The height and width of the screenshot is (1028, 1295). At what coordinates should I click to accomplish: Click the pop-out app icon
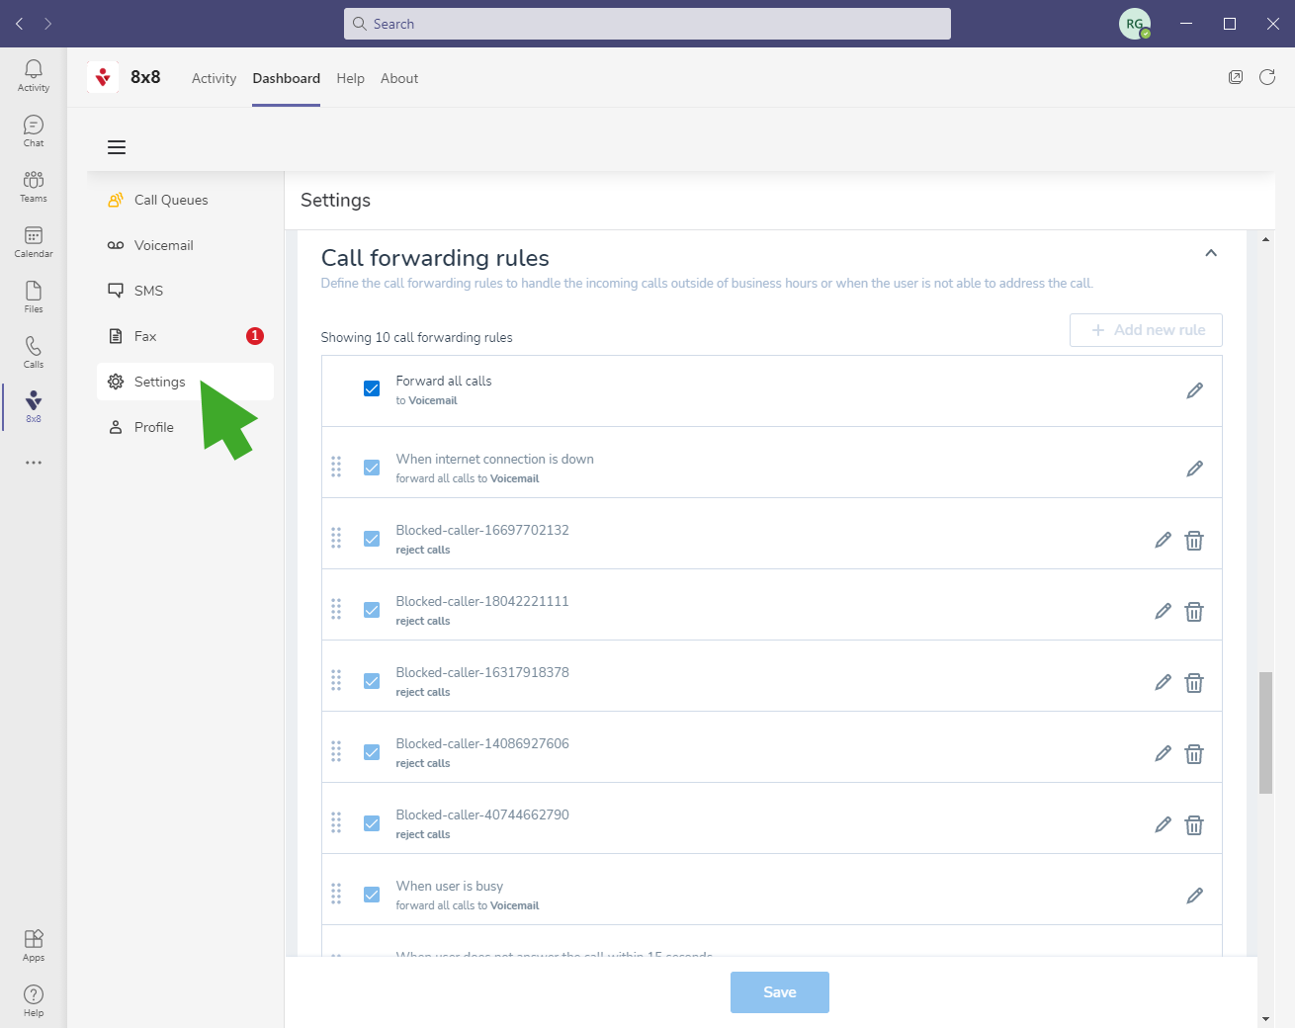coord(1235,77)
